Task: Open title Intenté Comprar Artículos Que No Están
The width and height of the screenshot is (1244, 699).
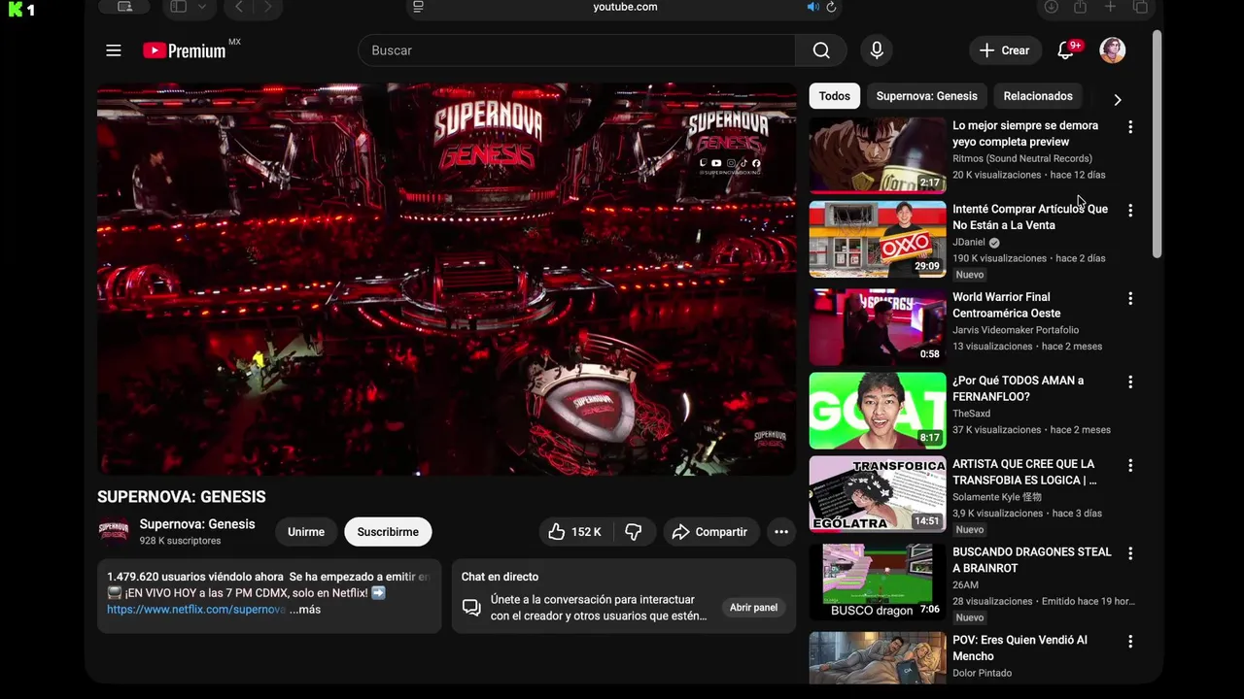Action: point(1030,217)
